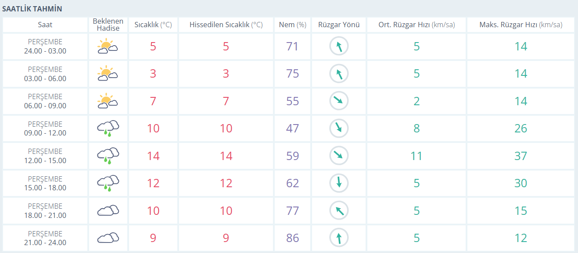Click the Hissedilen Sıcaklık column header

pyautogui.click(x=226, y=25)
